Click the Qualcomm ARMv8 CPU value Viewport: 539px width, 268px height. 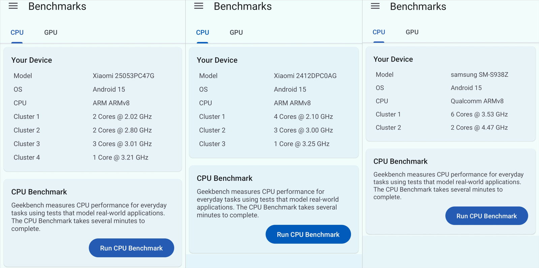(x=477, y=101)
